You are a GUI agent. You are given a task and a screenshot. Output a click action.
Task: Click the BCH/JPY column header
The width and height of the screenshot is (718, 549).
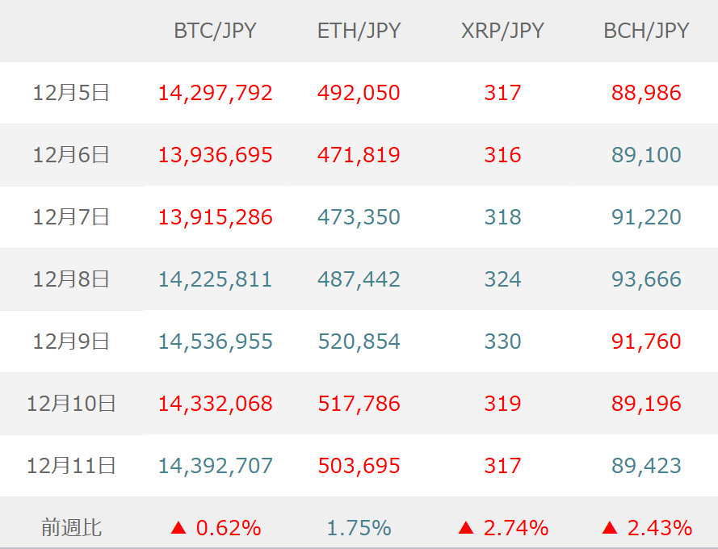(x=646, y=31)
